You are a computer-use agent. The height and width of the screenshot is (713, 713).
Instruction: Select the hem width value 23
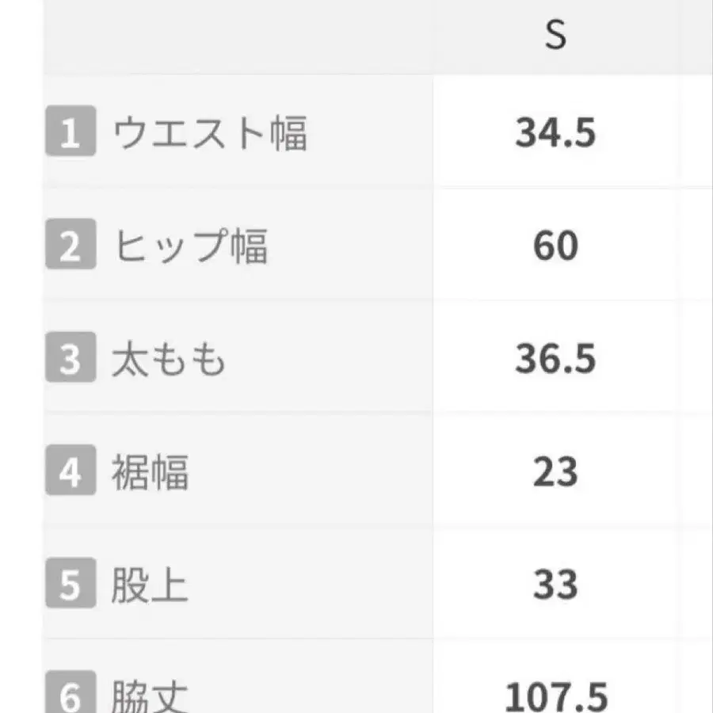[555, 473]
